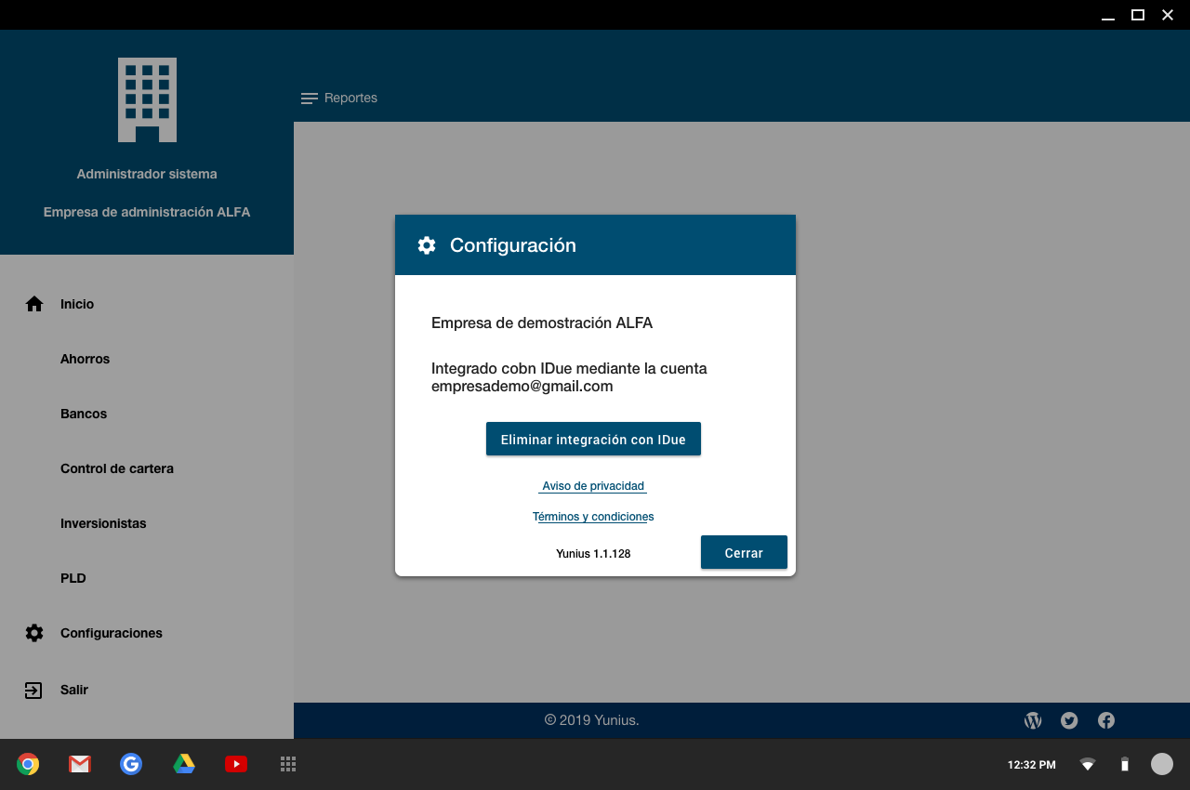Image resolution: width=1190 pixels, height=790 pixels.
Task: Open Google Drive from the shelf
Action: [x=184, y=764]
